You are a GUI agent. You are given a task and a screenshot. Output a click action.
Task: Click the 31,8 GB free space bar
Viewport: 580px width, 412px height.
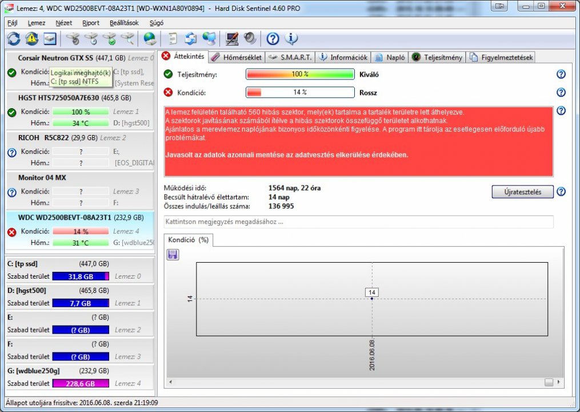coord(81,276)
